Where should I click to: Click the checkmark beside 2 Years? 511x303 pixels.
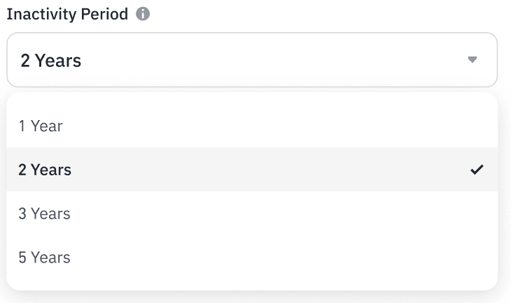(x=477, y=170)
